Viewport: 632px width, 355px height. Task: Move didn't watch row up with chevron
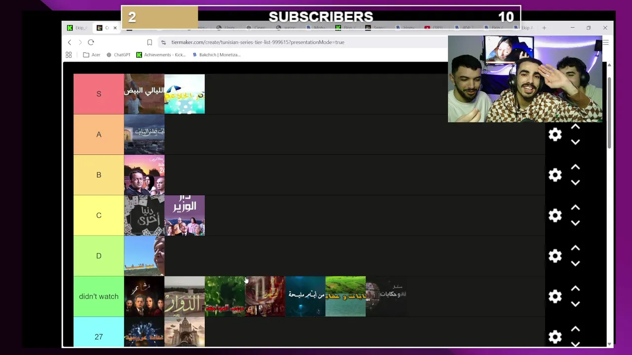575,289
